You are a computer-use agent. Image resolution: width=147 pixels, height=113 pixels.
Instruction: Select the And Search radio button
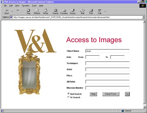pos(69,94)
